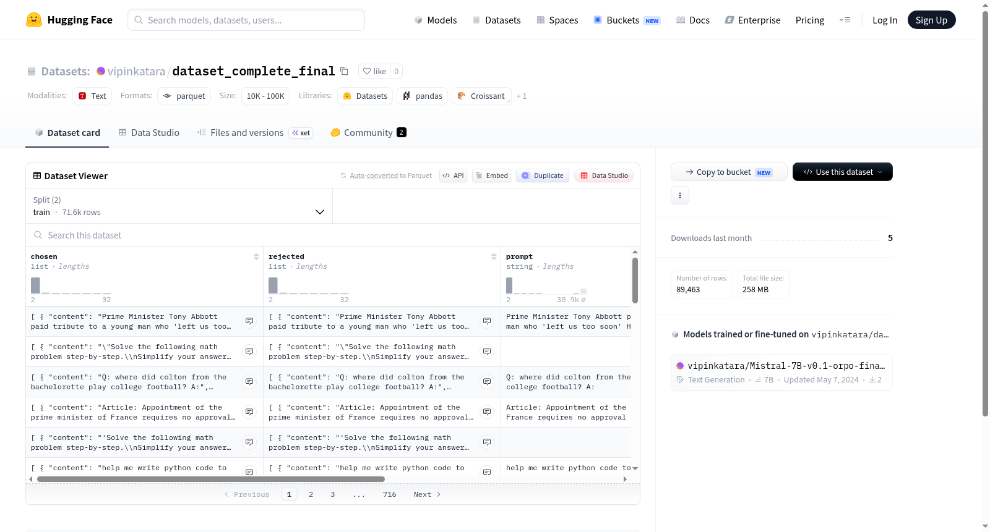The width and height of the screenshot is (990, 532).
Task: Open Models in top navigation
Action: [436, 20]
